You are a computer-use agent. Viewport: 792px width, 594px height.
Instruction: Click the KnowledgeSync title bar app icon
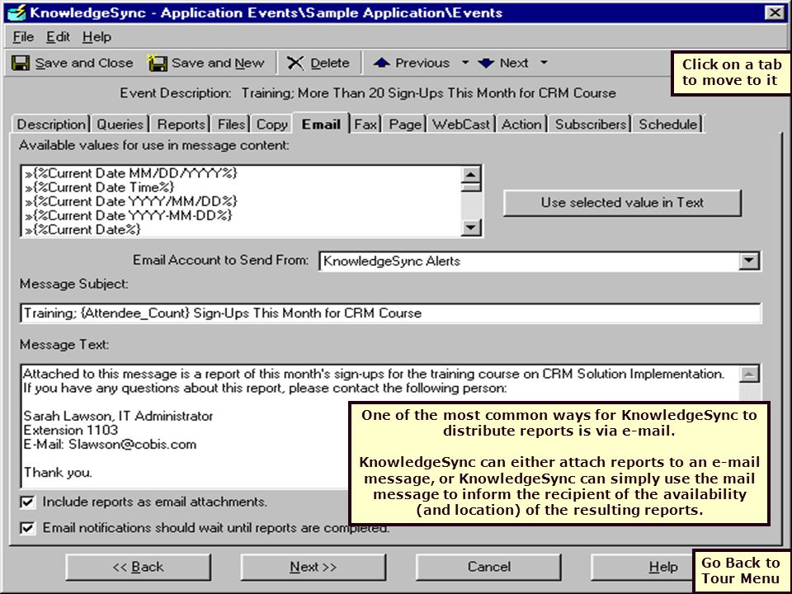point(16,12)
